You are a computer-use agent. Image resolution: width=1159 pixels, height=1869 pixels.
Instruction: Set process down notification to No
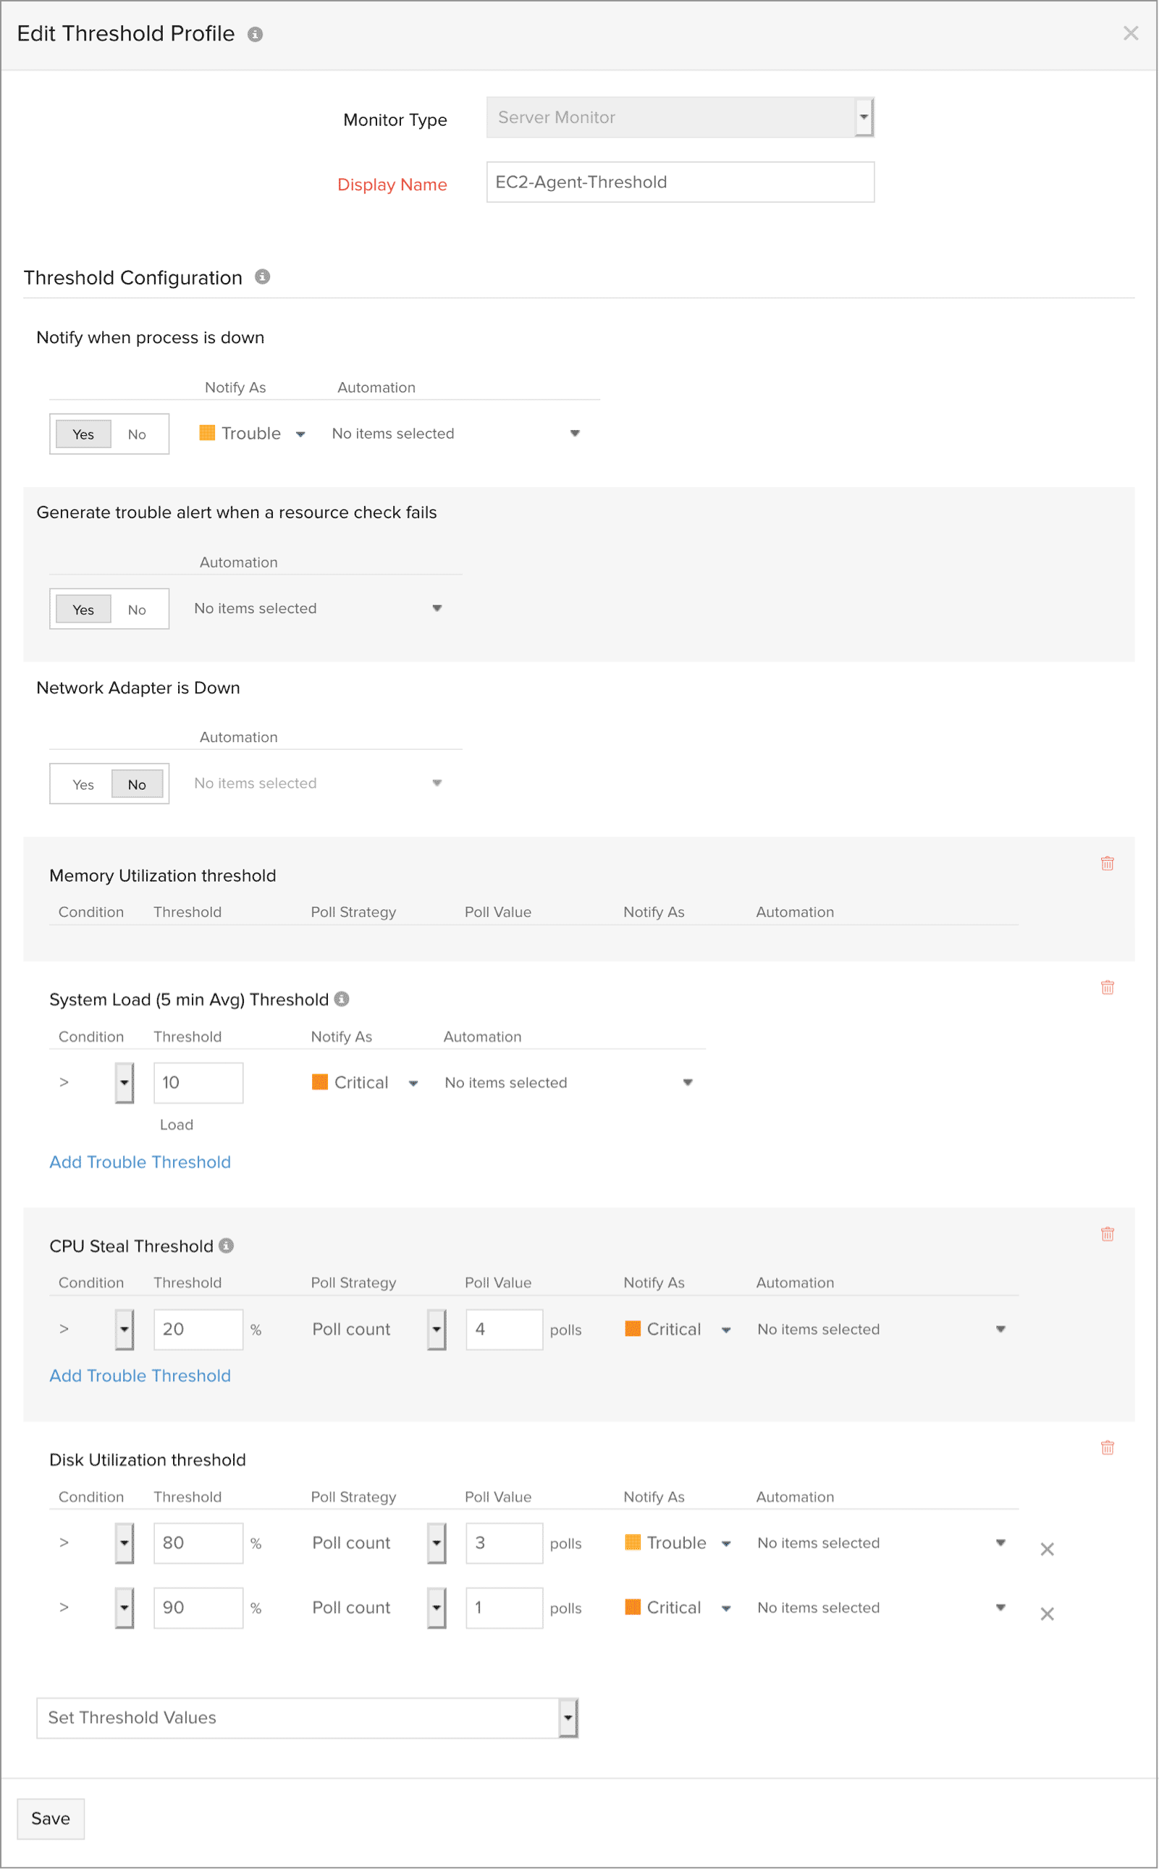(136, 434)
